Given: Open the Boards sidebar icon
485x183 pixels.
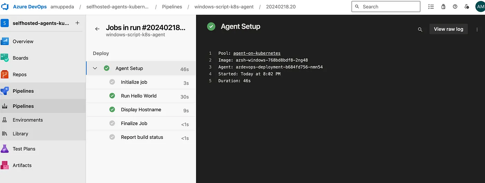Looking at the screenshot, I should [5, 58].
